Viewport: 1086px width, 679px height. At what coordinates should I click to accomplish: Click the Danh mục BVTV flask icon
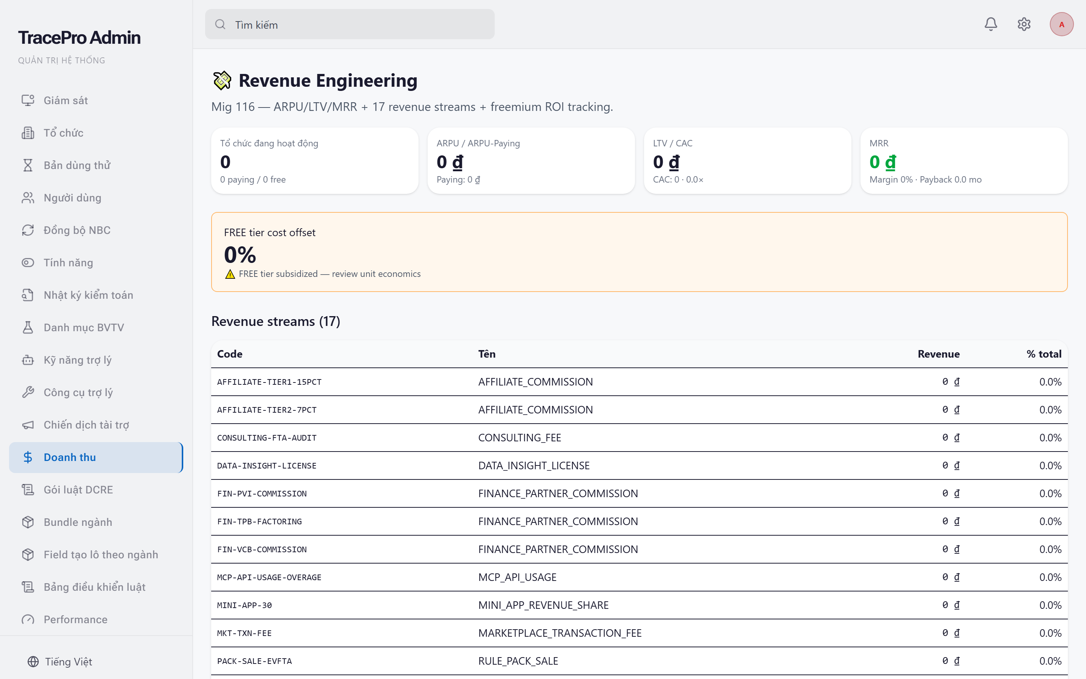coord(28,327)
